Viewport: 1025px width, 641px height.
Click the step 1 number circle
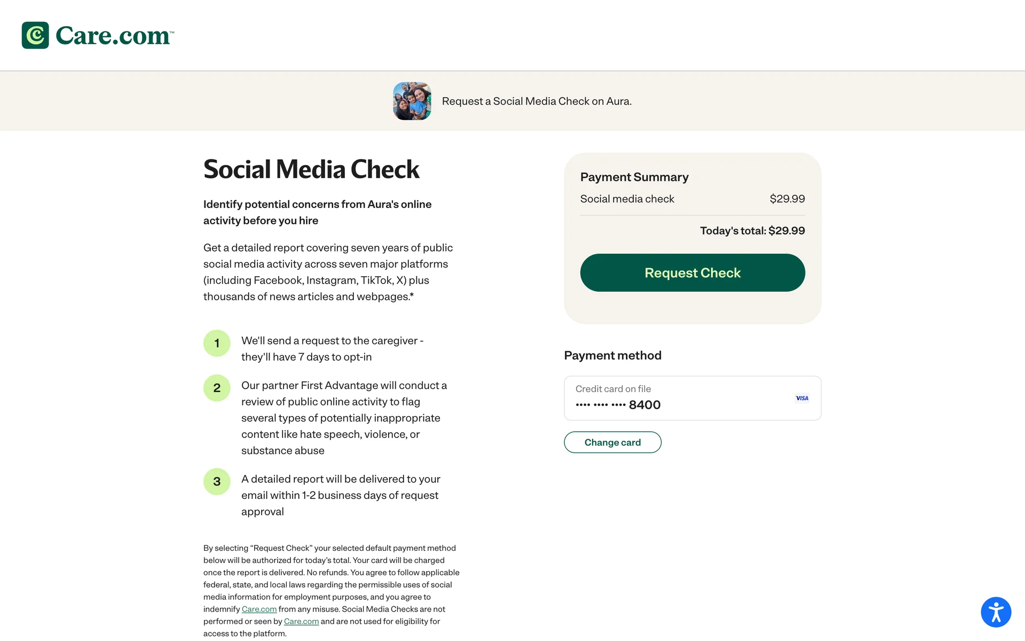(x=217, y=343)
